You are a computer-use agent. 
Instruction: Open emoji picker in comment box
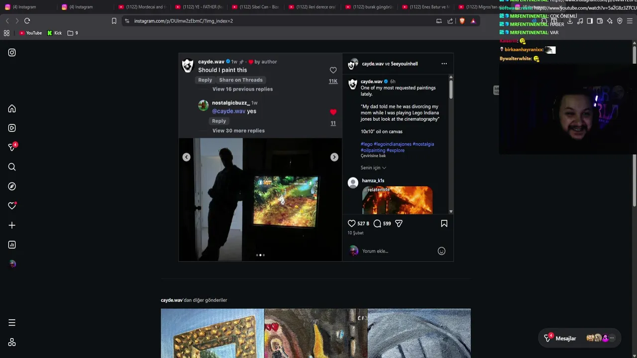(441, 251)
